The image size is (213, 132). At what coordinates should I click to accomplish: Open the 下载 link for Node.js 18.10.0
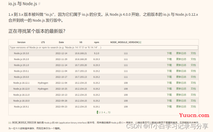click(169, 101)
